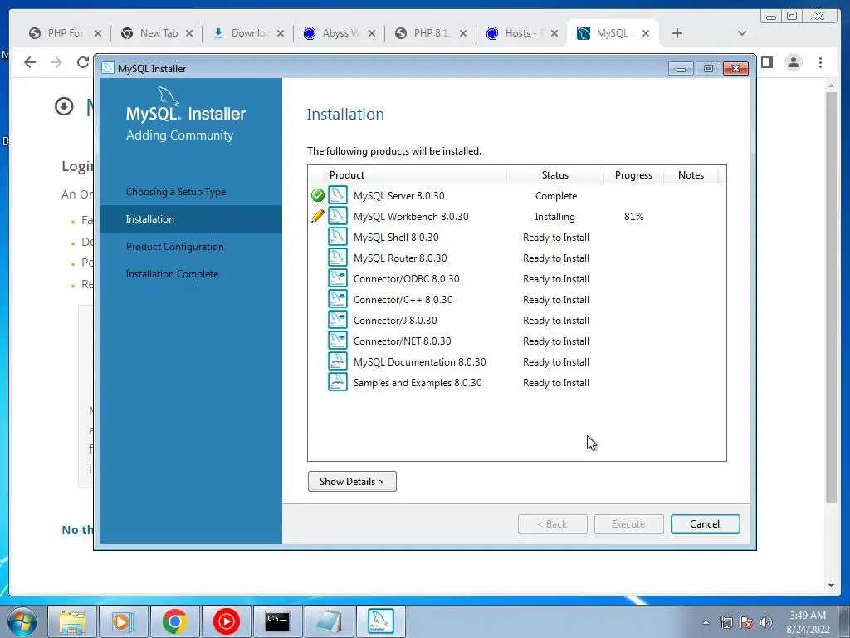850x638 pixels.
Task: Click the green check beside MySQL Server
Action: pyautogui.click(x=318, y=195)
